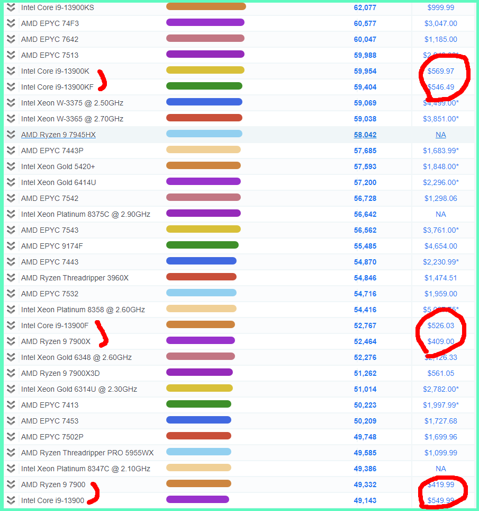This screenshot has height=511, width=479.
Task: Select AMD EPYC 7542 name
Action: (x=50, y=198)
